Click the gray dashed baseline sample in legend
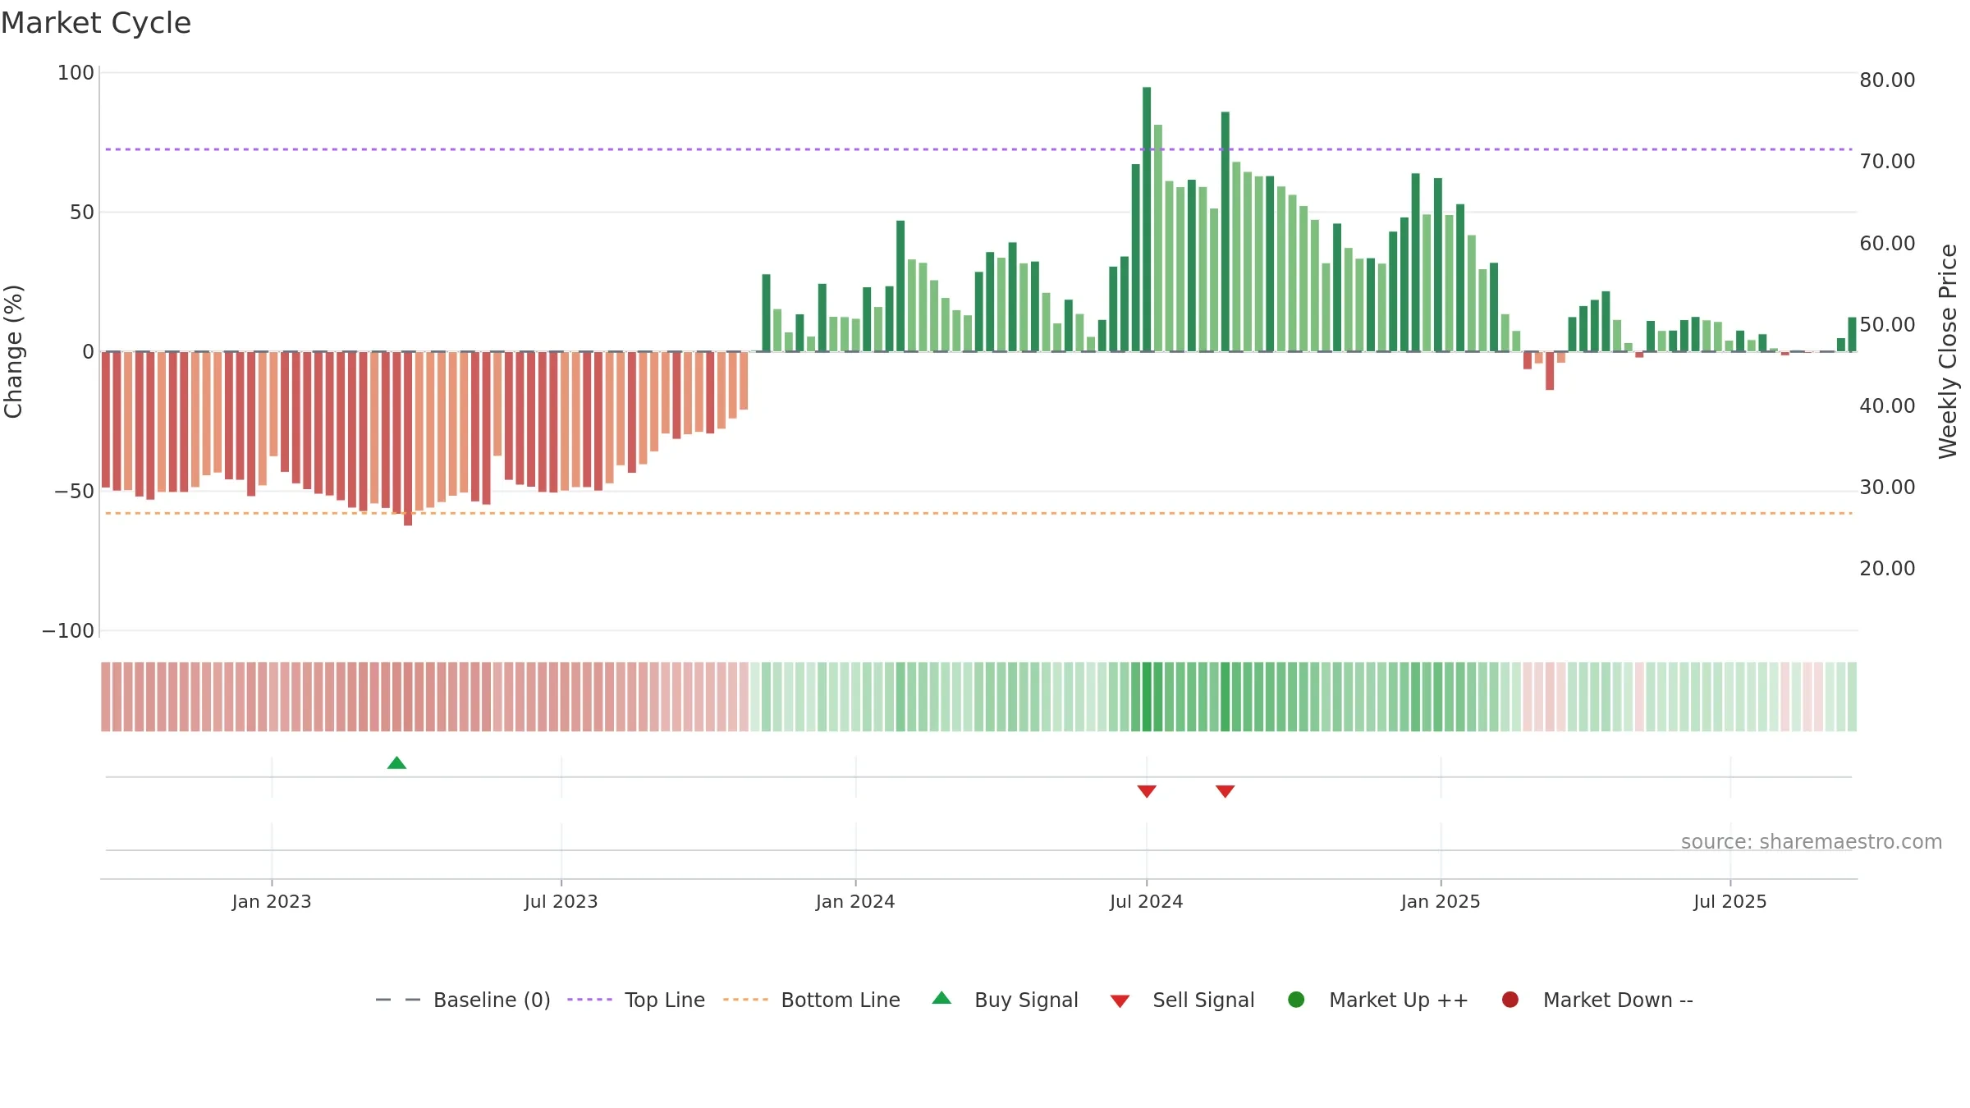The image size is (1970, 1108). [x=398, y=1000]
